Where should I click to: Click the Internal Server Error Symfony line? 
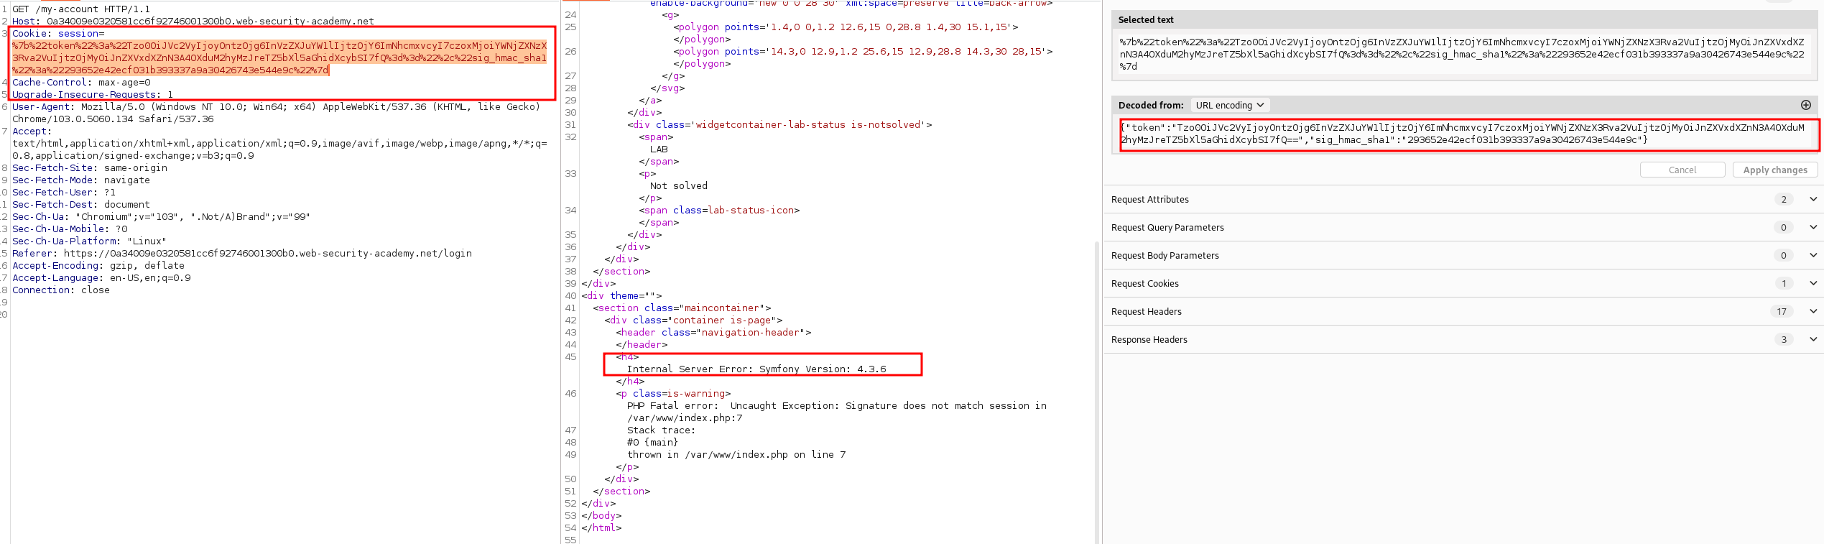click(x=756, y=369)
